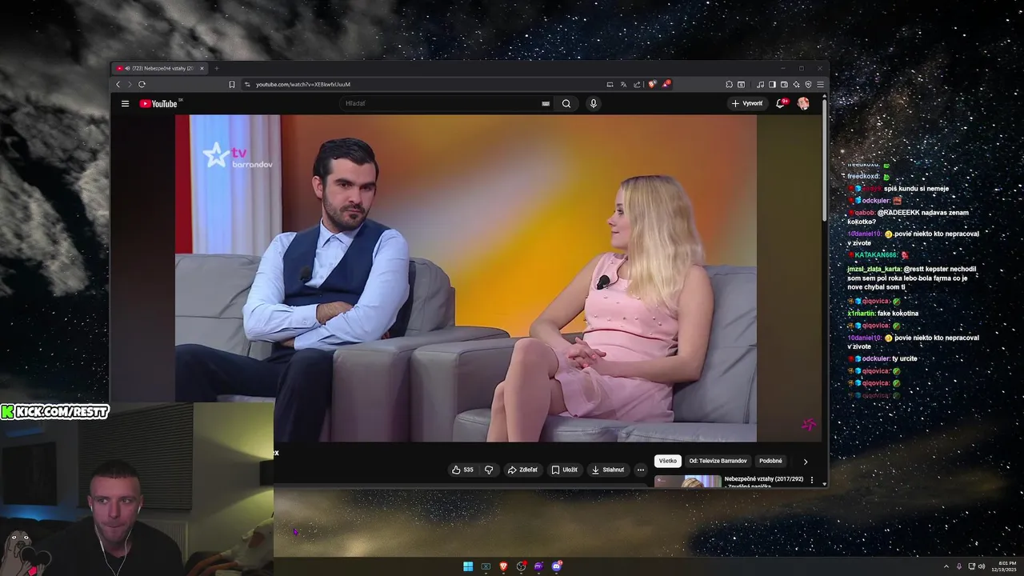The height and width of the screenshot is (576, 1024).
Task: Open Brave VPN shield icon in toolbar
Action: tap(808, 84)
